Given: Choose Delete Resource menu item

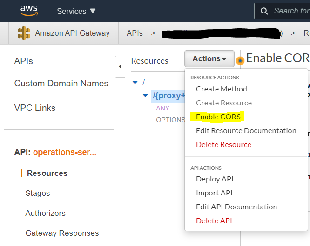Looking at the screenshot, I should pos(223,145).
